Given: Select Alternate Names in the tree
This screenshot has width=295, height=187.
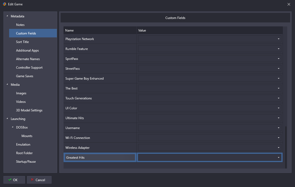Looking at the screenshot, I should tap(28, 59).
